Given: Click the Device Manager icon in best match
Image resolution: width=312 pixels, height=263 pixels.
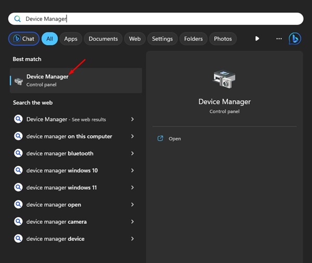Looking at the screenshot, I should point(19,81).
